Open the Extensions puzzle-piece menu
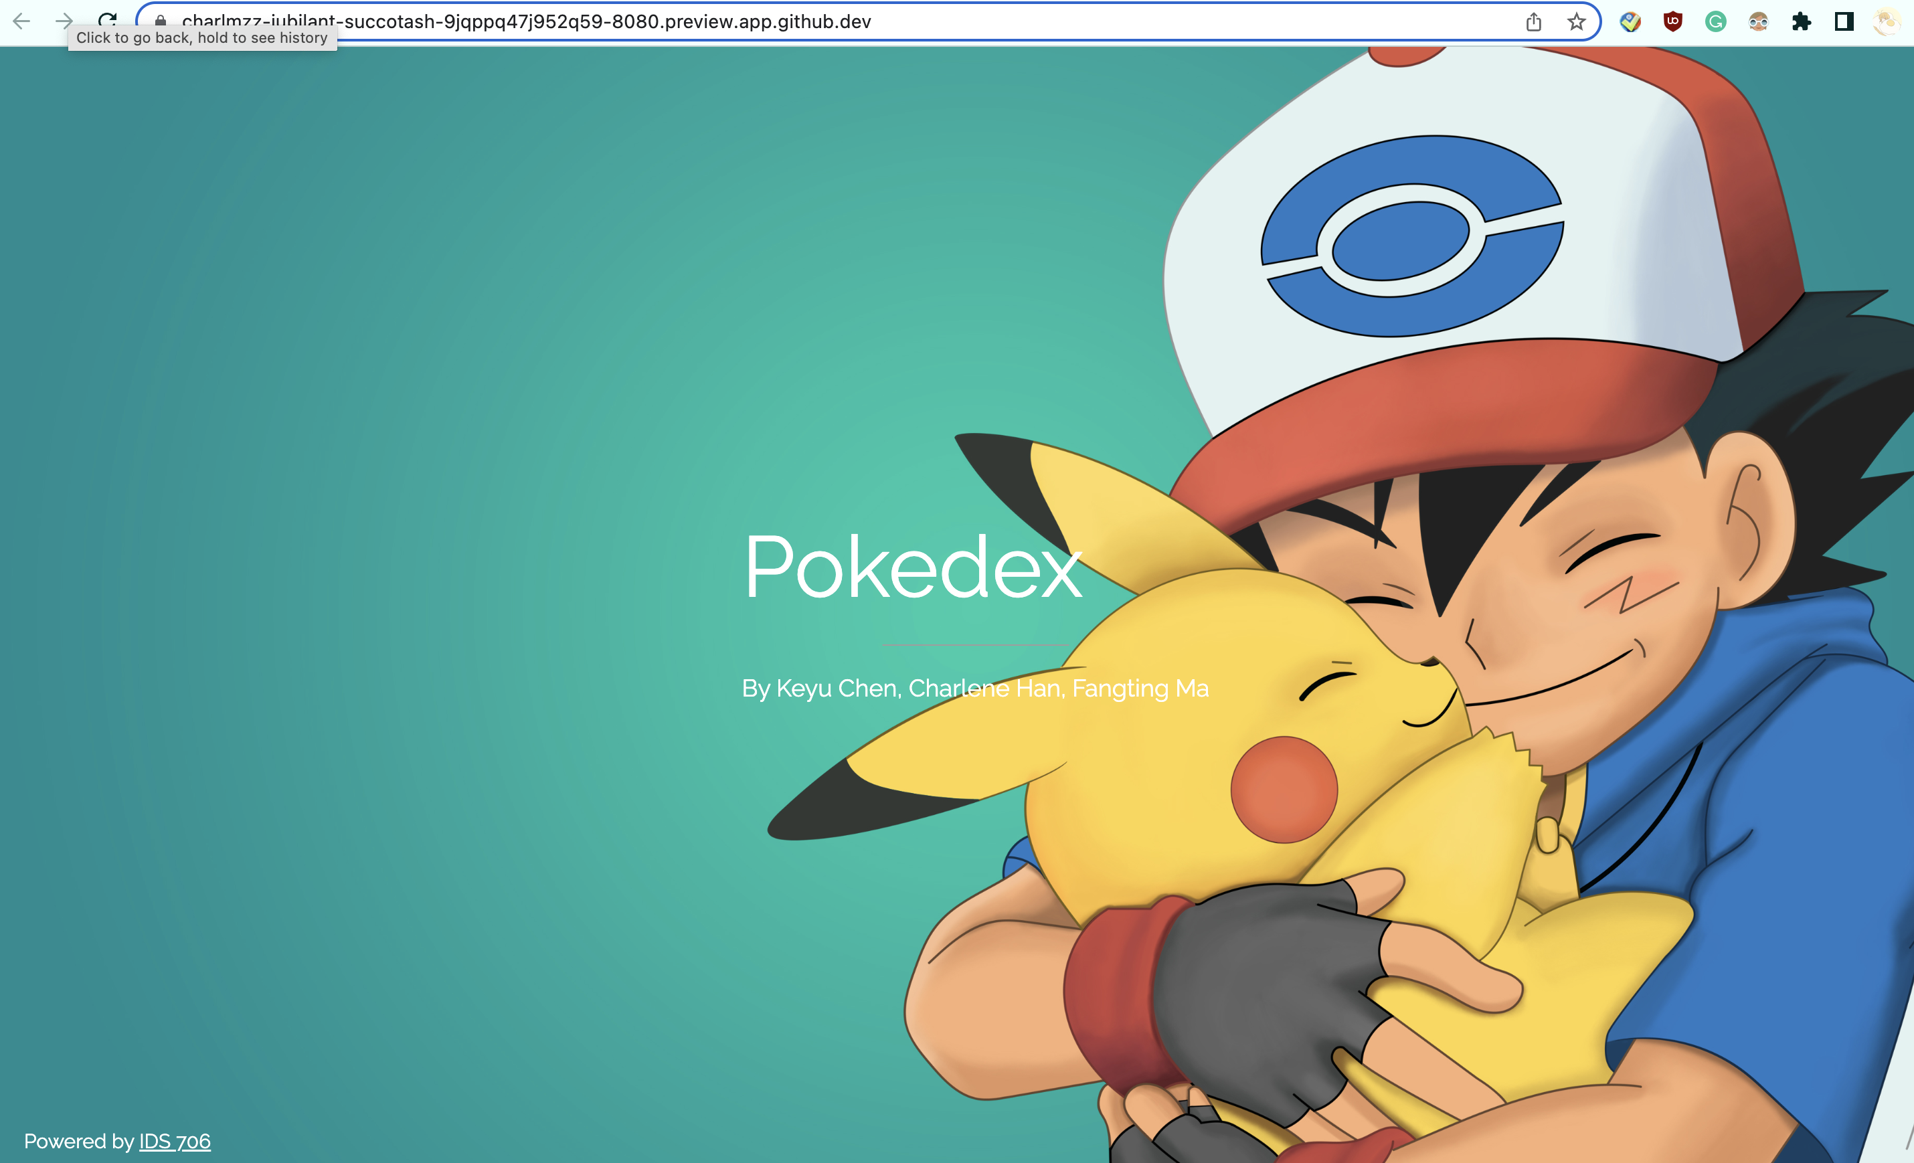Viewport: 1914px width, 1163px height. pos(1802,22)
